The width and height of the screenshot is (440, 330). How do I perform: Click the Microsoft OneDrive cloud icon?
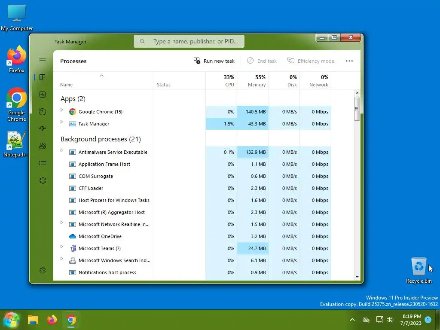click(x=72, y=236)
